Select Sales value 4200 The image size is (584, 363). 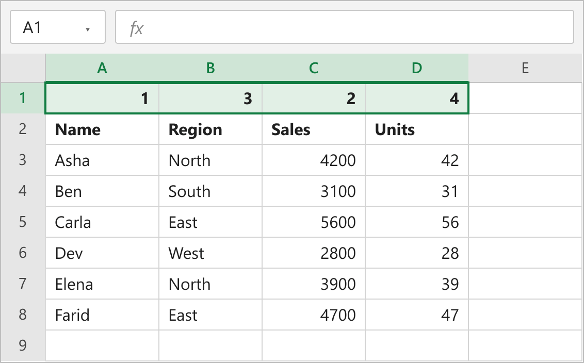pyautogui.click(x=314, y=160)
